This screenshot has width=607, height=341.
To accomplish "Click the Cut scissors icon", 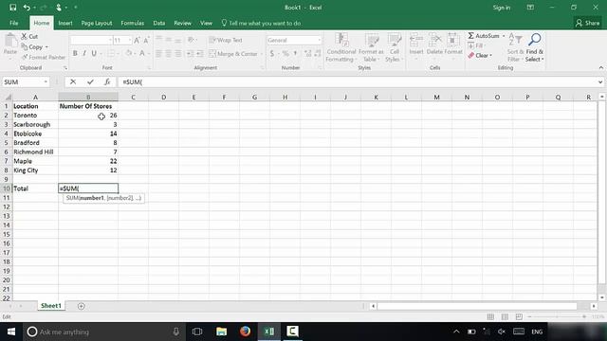I will coord(25,36).
